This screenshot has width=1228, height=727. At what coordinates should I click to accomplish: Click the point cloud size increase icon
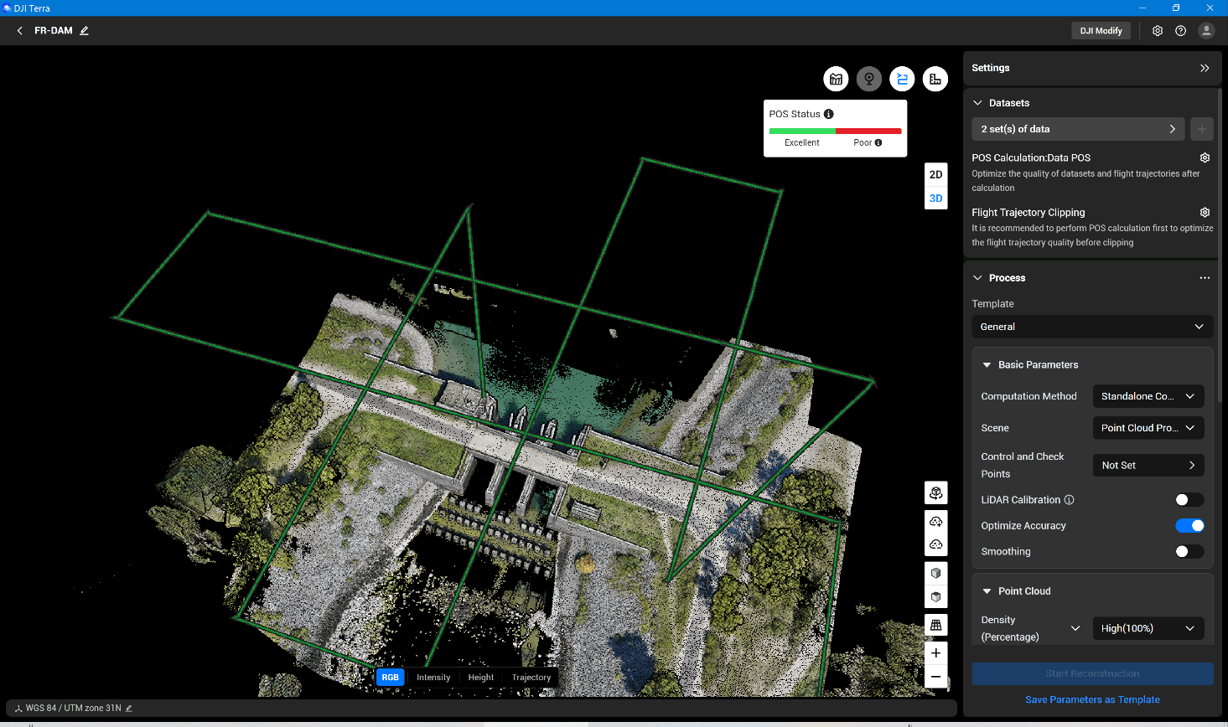[935, 521]
